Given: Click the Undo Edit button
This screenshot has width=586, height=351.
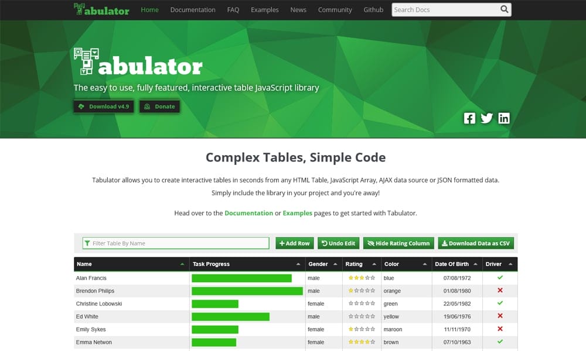Looking at the screenshot, I should pyautogui.click(x=339, y=243).
